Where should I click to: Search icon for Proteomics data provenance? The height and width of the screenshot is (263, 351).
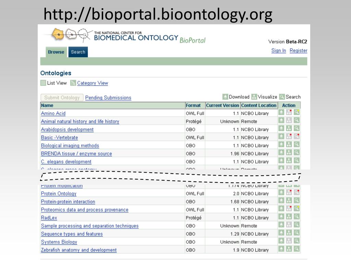(x=296, y=209)
